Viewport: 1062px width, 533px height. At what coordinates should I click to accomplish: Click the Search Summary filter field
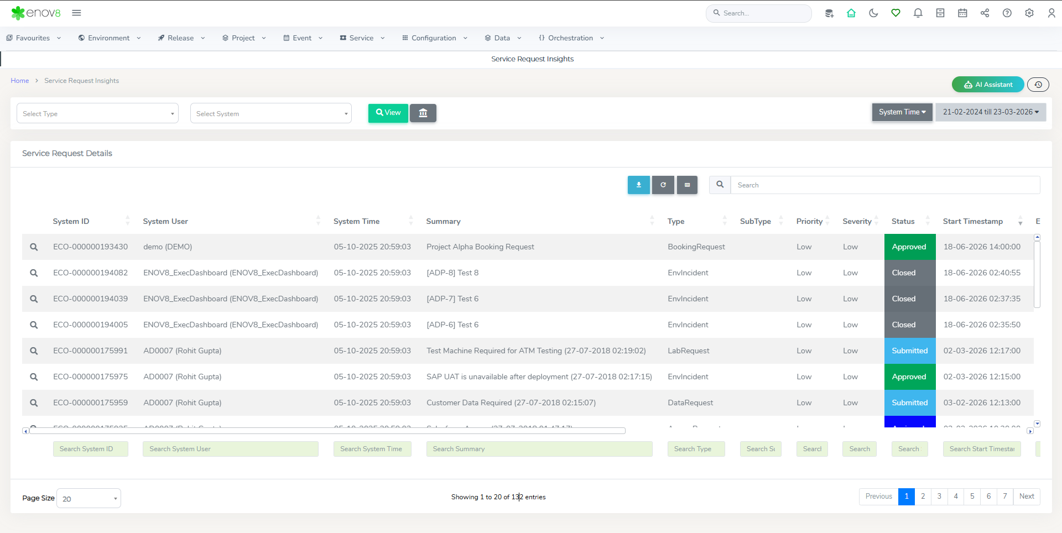(539, 449)
